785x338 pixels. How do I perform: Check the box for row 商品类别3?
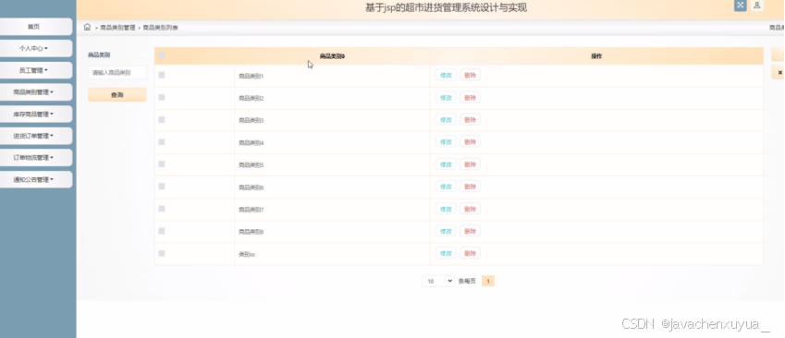(x=162, y=119)
